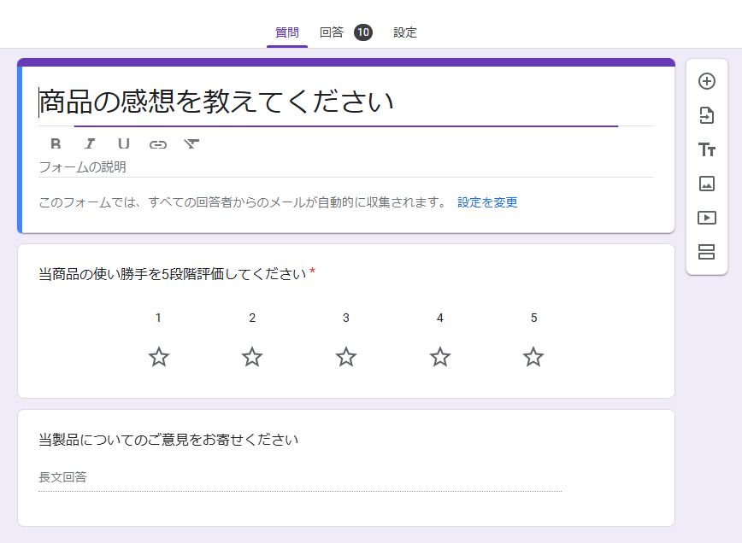Click the add question plus icon
Image resolution: width=742 pixels, height=543 pixels.
click(x=706, y=81)
